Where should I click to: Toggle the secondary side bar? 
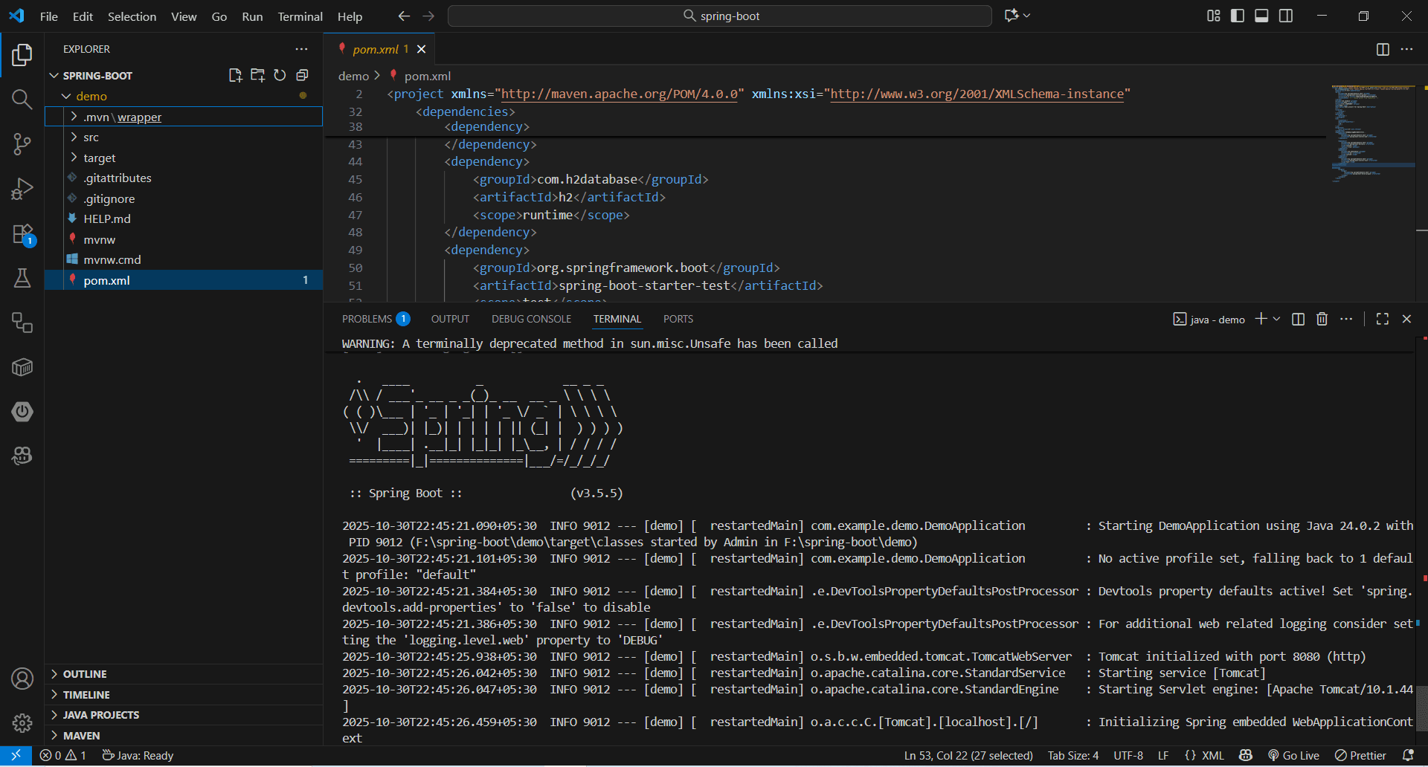point(1286,16)
